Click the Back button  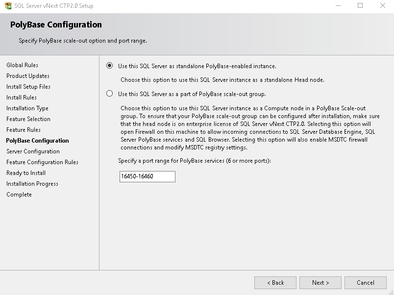pos(275,283)
